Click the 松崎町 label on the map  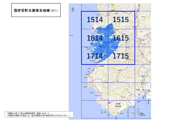coord(101,66)
